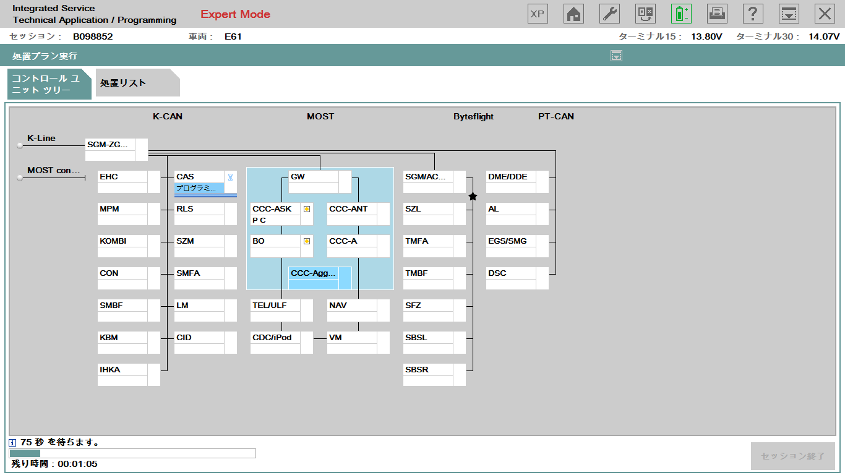Select the MPM control unit
The image size is (845, 475).
(129, 214)
